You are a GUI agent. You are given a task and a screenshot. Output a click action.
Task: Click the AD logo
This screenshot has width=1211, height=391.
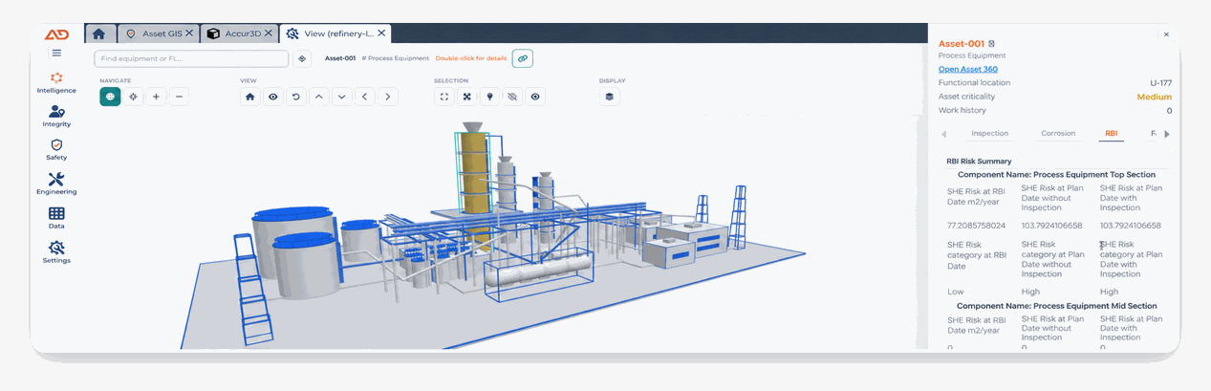(56, 34)
